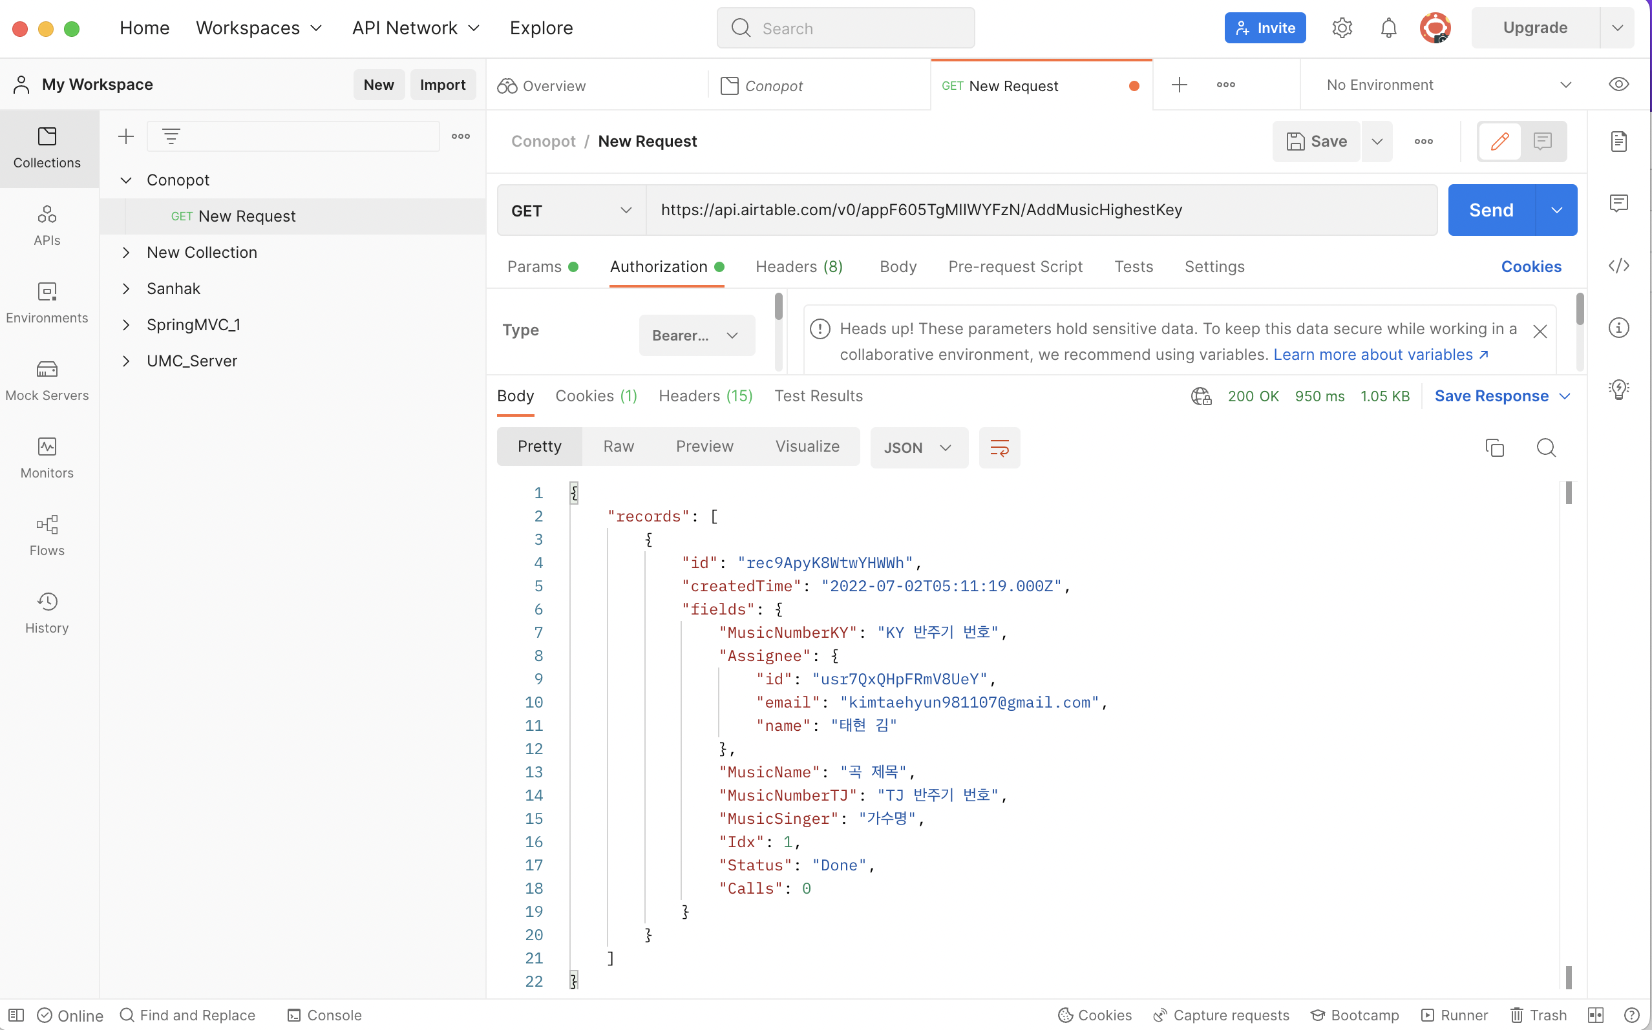Viewport: 1652px width, 1030px height.
Task: Open collections options ellipsis menu
Action: click(461, 136)
